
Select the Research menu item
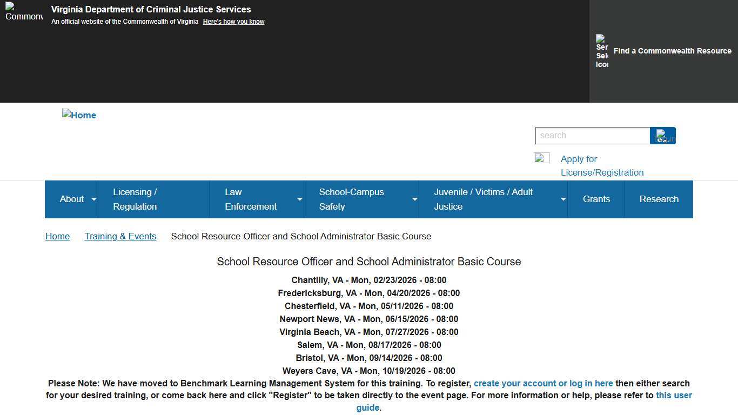(x=659, y=199)
